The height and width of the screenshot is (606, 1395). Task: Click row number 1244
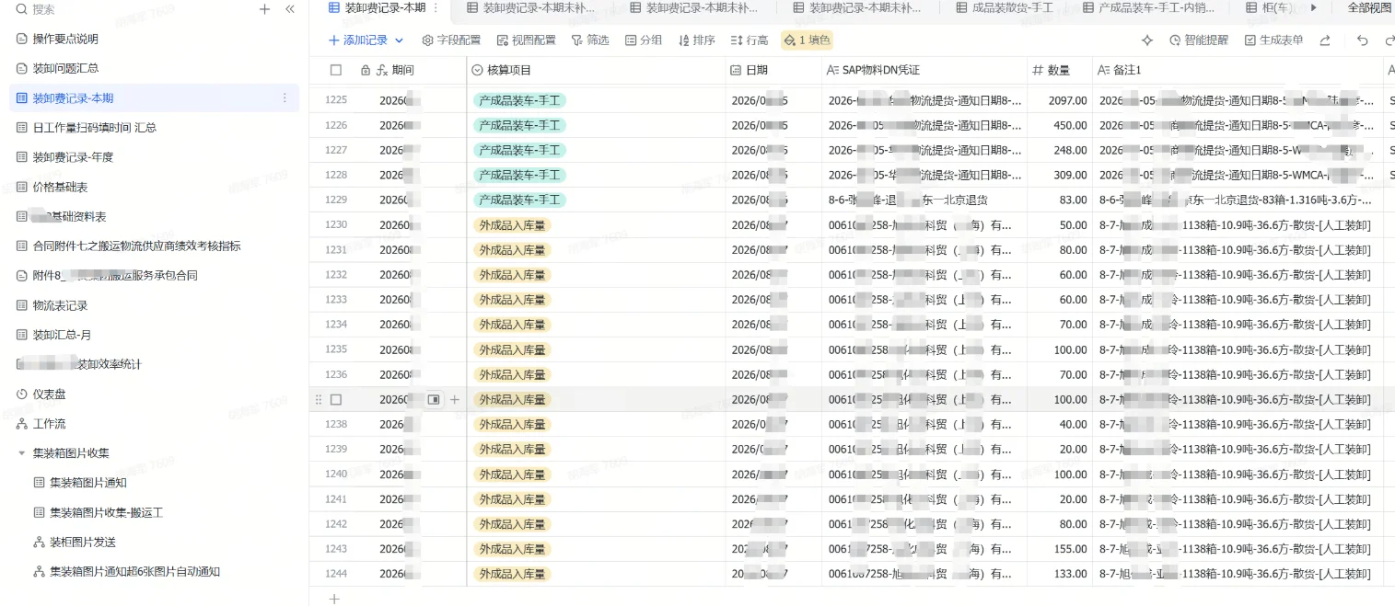point(336,574)
